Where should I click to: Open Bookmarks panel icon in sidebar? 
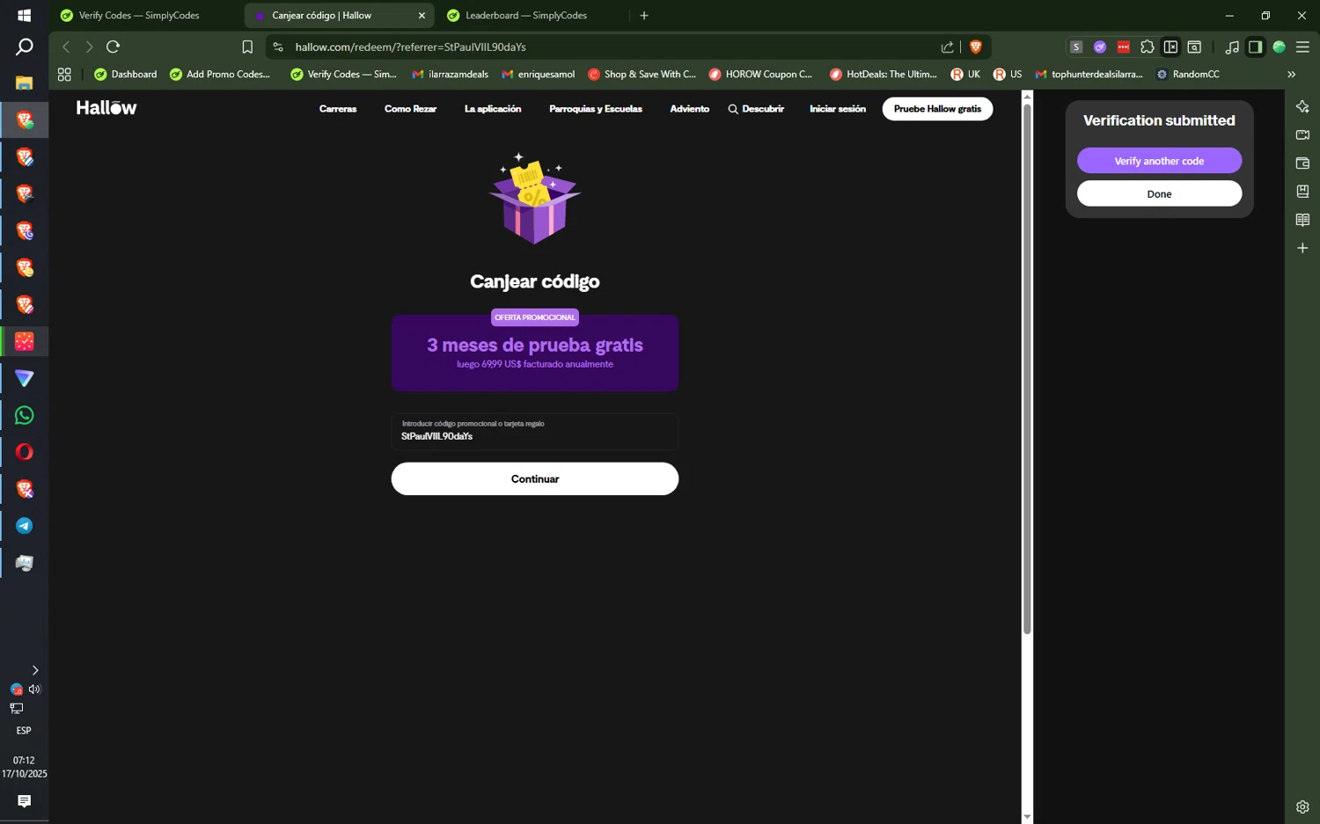[1302, 191]
